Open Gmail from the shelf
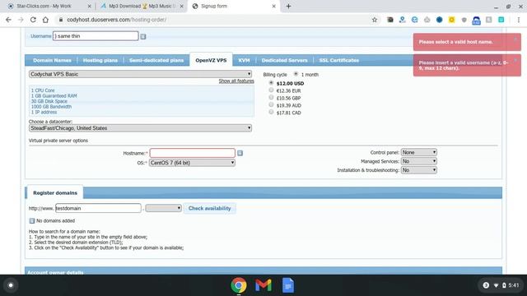Screen dimensions: 527x296 (x=263, y=285)
